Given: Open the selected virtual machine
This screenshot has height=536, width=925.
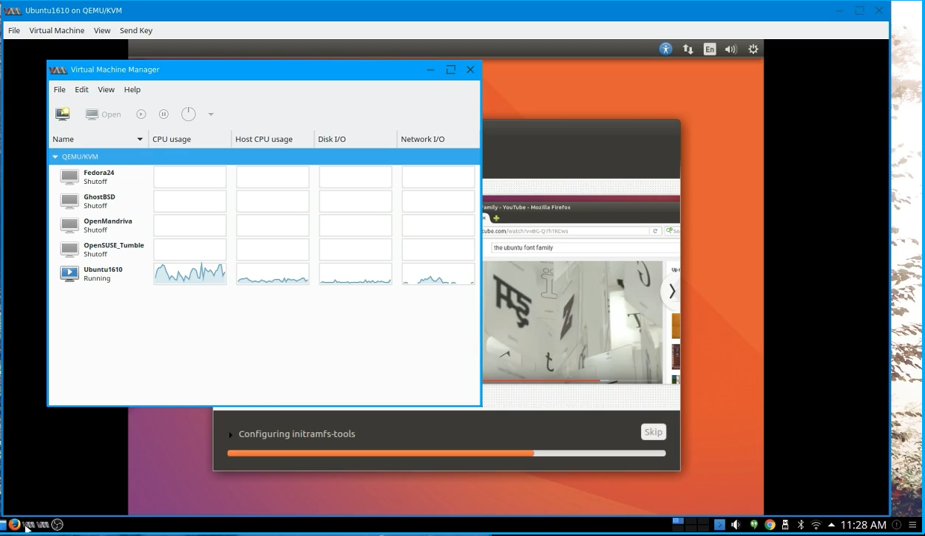Looking at the screenshot, I should pos(103,114).
